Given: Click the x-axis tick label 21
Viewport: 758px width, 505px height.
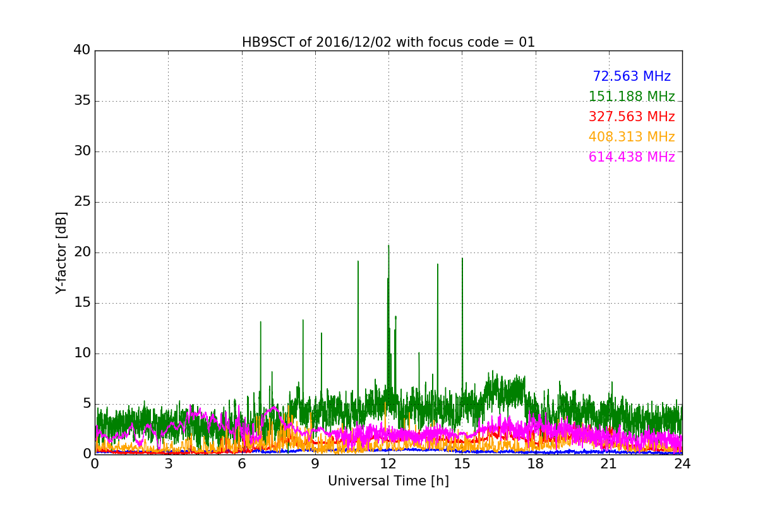Looking at the screenshot, I should (x=609, y=463).
